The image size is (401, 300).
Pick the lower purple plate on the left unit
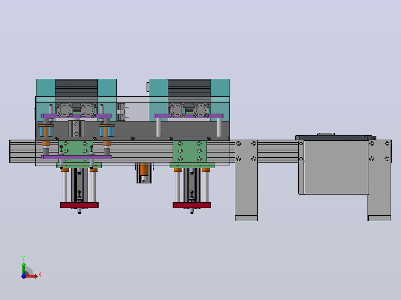coord(77,157)
